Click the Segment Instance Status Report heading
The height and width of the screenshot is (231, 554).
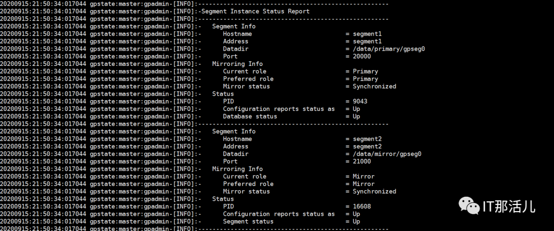click(255, 11)
